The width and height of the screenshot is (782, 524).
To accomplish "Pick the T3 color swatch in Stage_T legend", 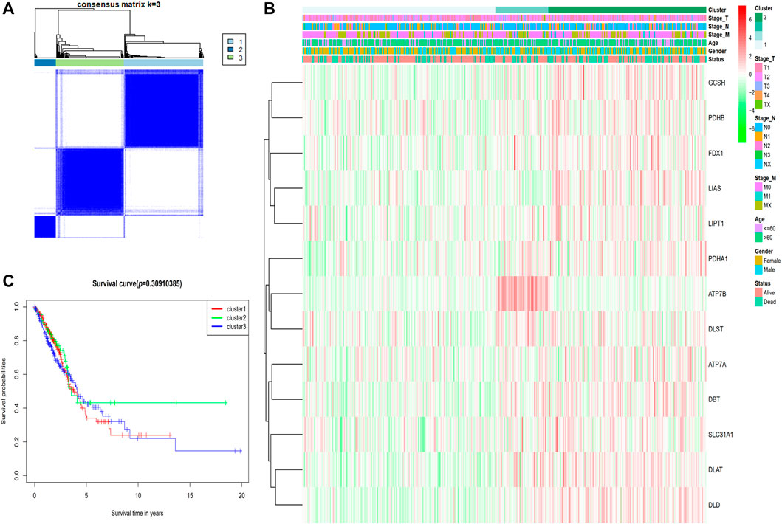I will tap(758, 86).
